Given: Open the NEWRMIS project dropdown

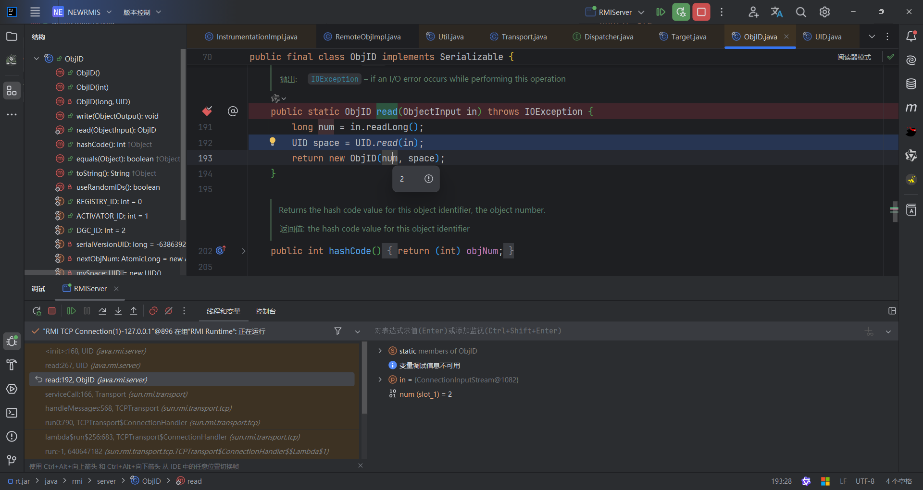Looking at the screenshot, I should pos(82,12).
